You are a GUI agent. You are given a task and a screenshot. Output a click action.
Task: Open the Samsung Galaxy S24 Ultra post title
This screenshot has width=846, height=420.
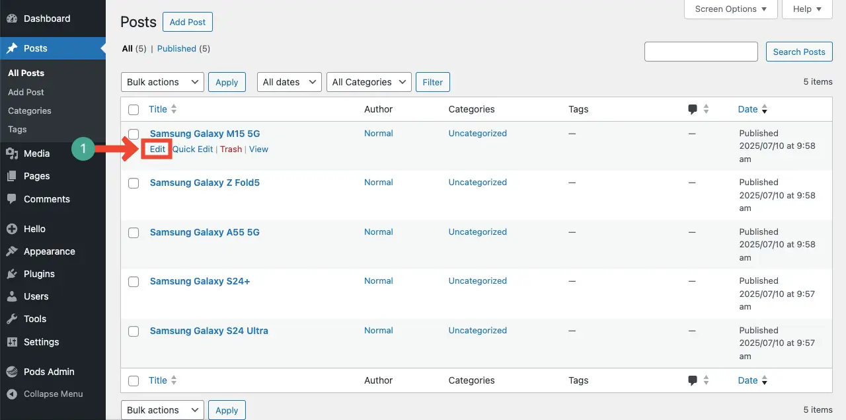click(209, 331)
